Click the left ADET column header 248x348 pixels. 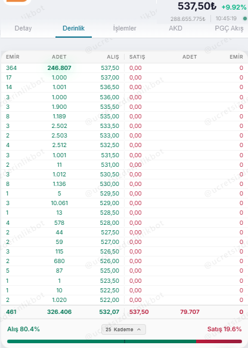[59, 57]
